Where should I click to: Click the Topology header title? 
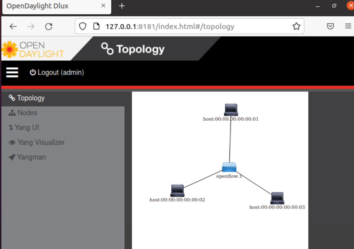(x=141, y=49)
